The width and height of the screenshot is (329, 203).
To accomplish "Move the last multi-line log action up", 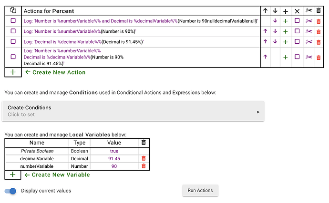I will click(265, 57).
